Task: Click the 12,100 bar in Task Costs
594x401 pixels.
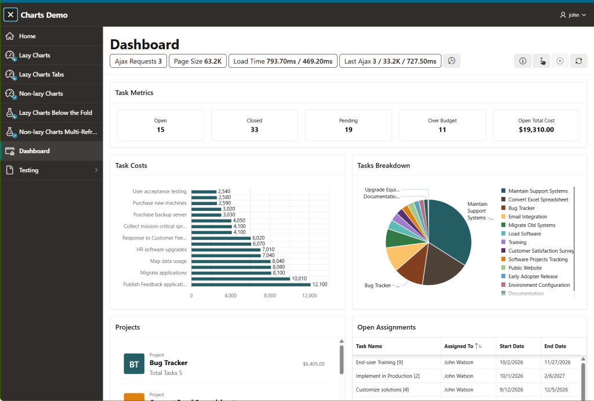Action: [251, 285]
